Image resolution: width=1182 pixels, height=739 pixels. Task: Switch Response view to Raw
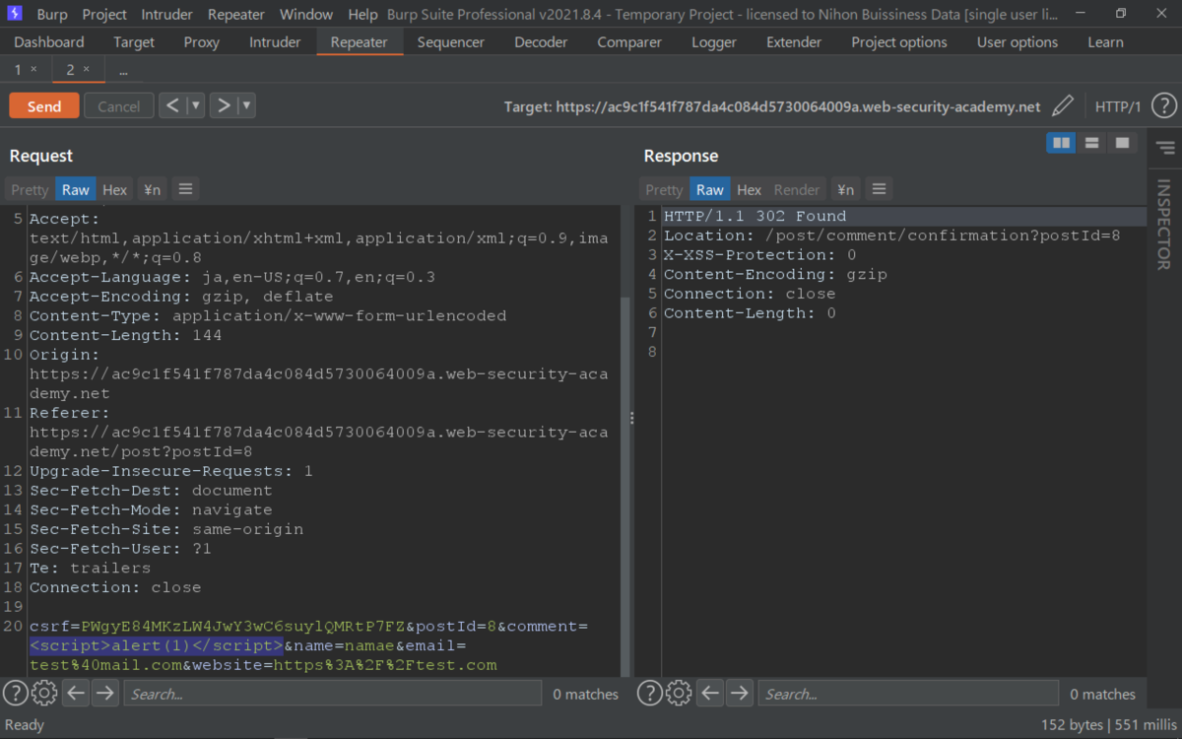[710, 189]
